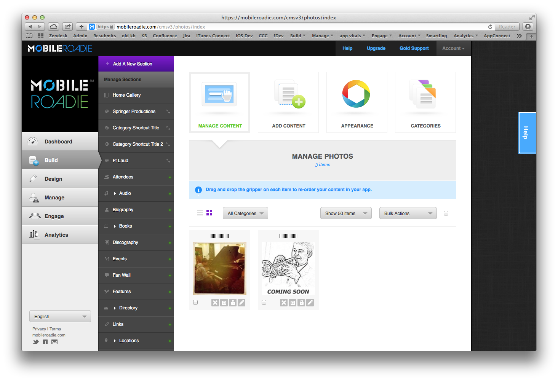Switch to list view layout
This screenshot has height=381, width=558.
click(x=200, y=213)
